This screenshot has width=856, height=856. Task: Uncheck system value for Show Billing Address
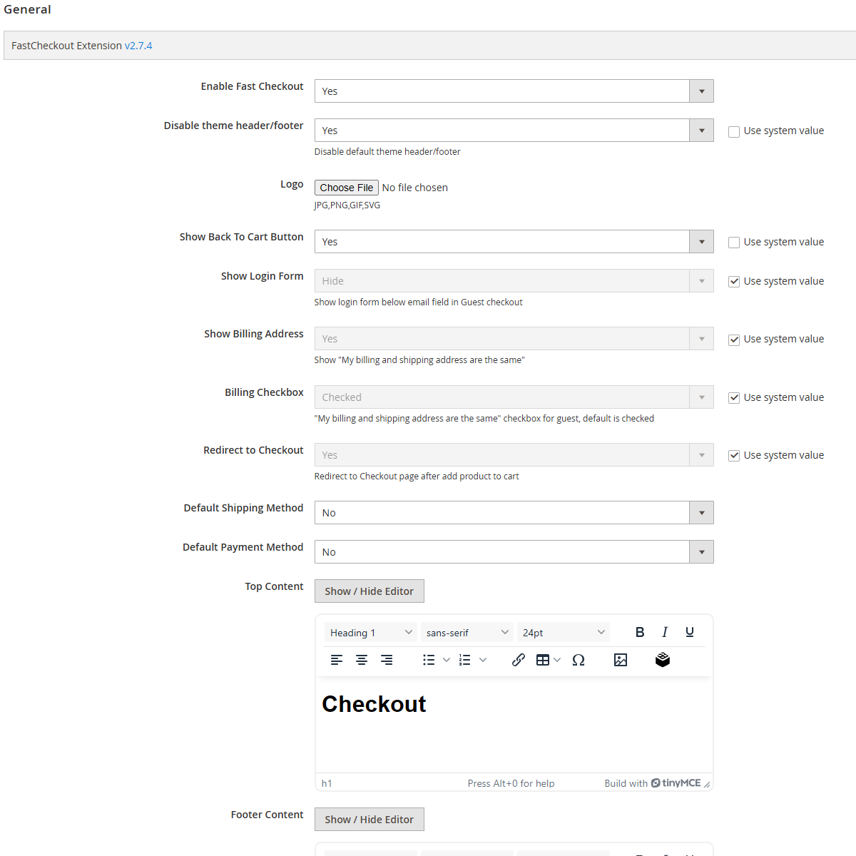[733, 340]
